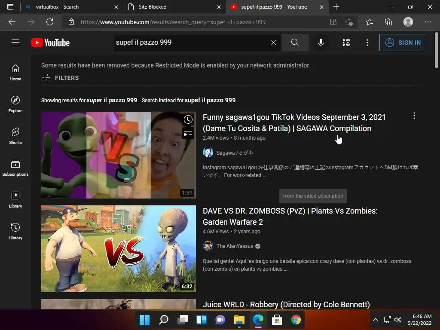Open the Edge profile avatar

(x=408, y=22)
